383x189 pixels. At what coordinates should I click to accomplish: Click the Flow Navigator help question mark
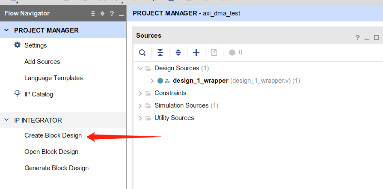[112, 13]
